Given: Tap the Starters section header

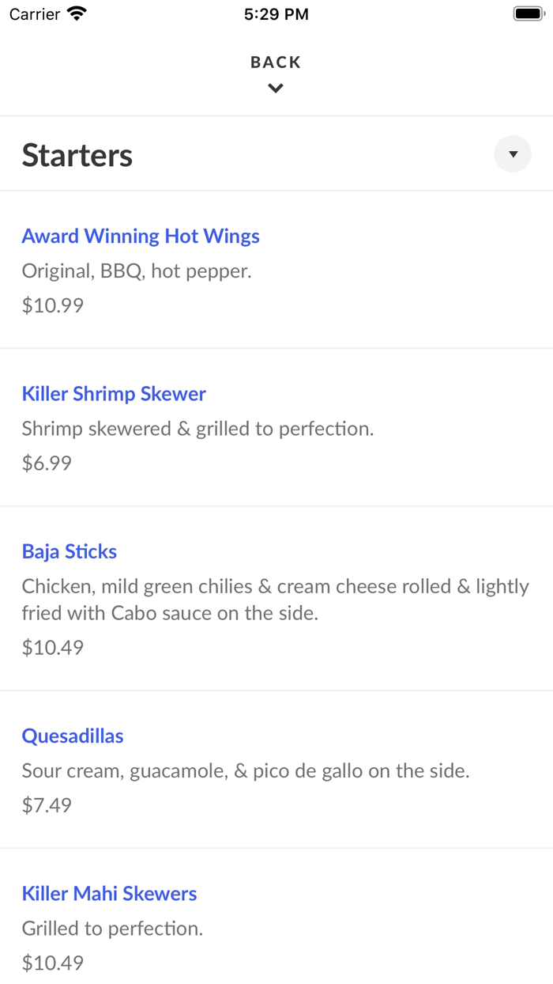Looking at the screenshot, I should (77, 154).
